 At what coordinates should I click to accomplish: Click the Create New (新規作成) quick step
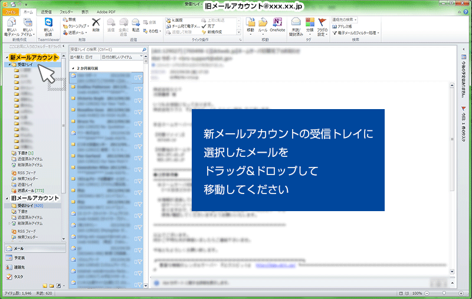(x=212, y=32)
